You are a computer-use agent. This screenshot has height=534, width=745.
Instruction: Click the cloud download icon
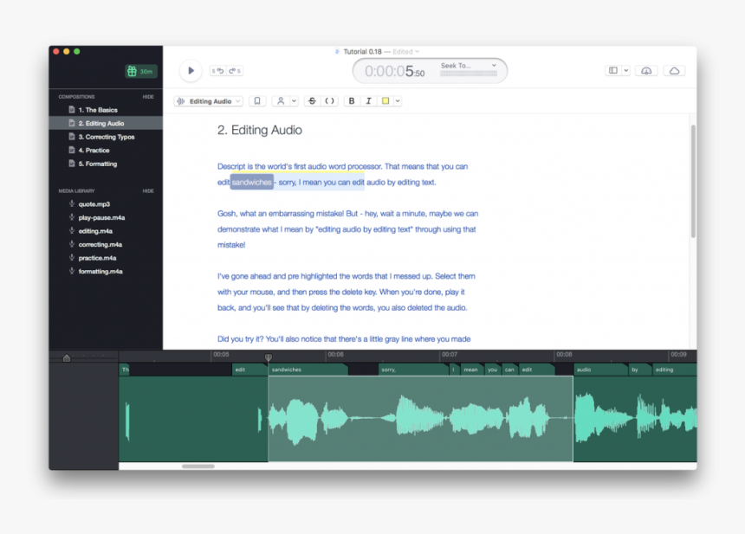(646, 71)
